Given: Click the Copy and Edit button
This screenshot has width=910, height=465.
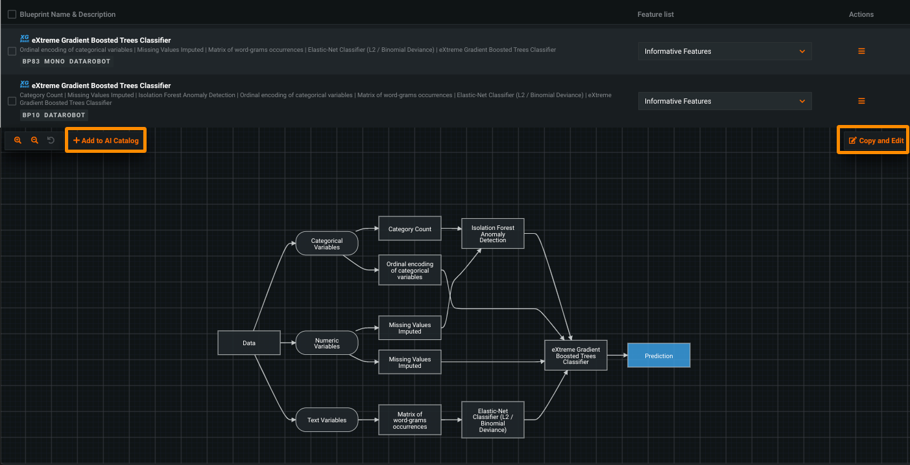Looking at the screenshot, I should pos(876,141).
